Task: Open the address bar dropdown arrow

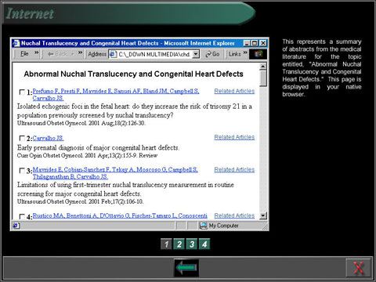Action: click(x=196, y=54)
